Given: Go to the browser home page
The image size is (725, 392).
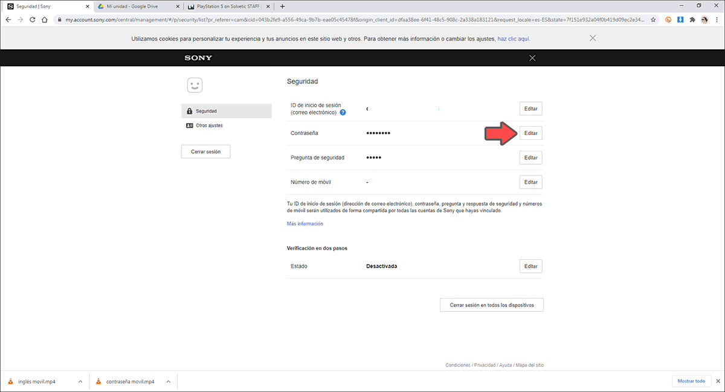Looking at the screenshot, I should coord(45,19).
